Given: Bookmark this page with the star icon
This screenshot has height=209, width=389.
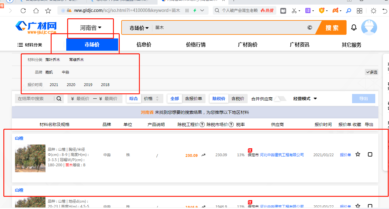Looking at the screenshot, I should tap(48, 11).
